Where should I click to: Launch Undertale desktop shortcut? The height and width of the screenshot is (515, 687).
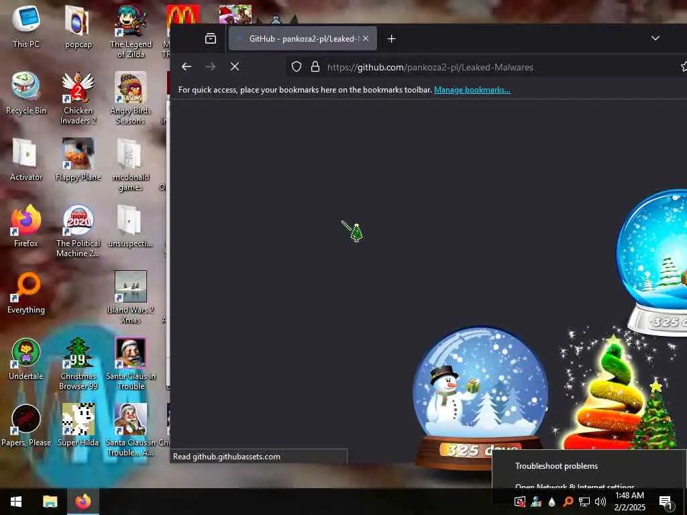(x=26, y=359)
